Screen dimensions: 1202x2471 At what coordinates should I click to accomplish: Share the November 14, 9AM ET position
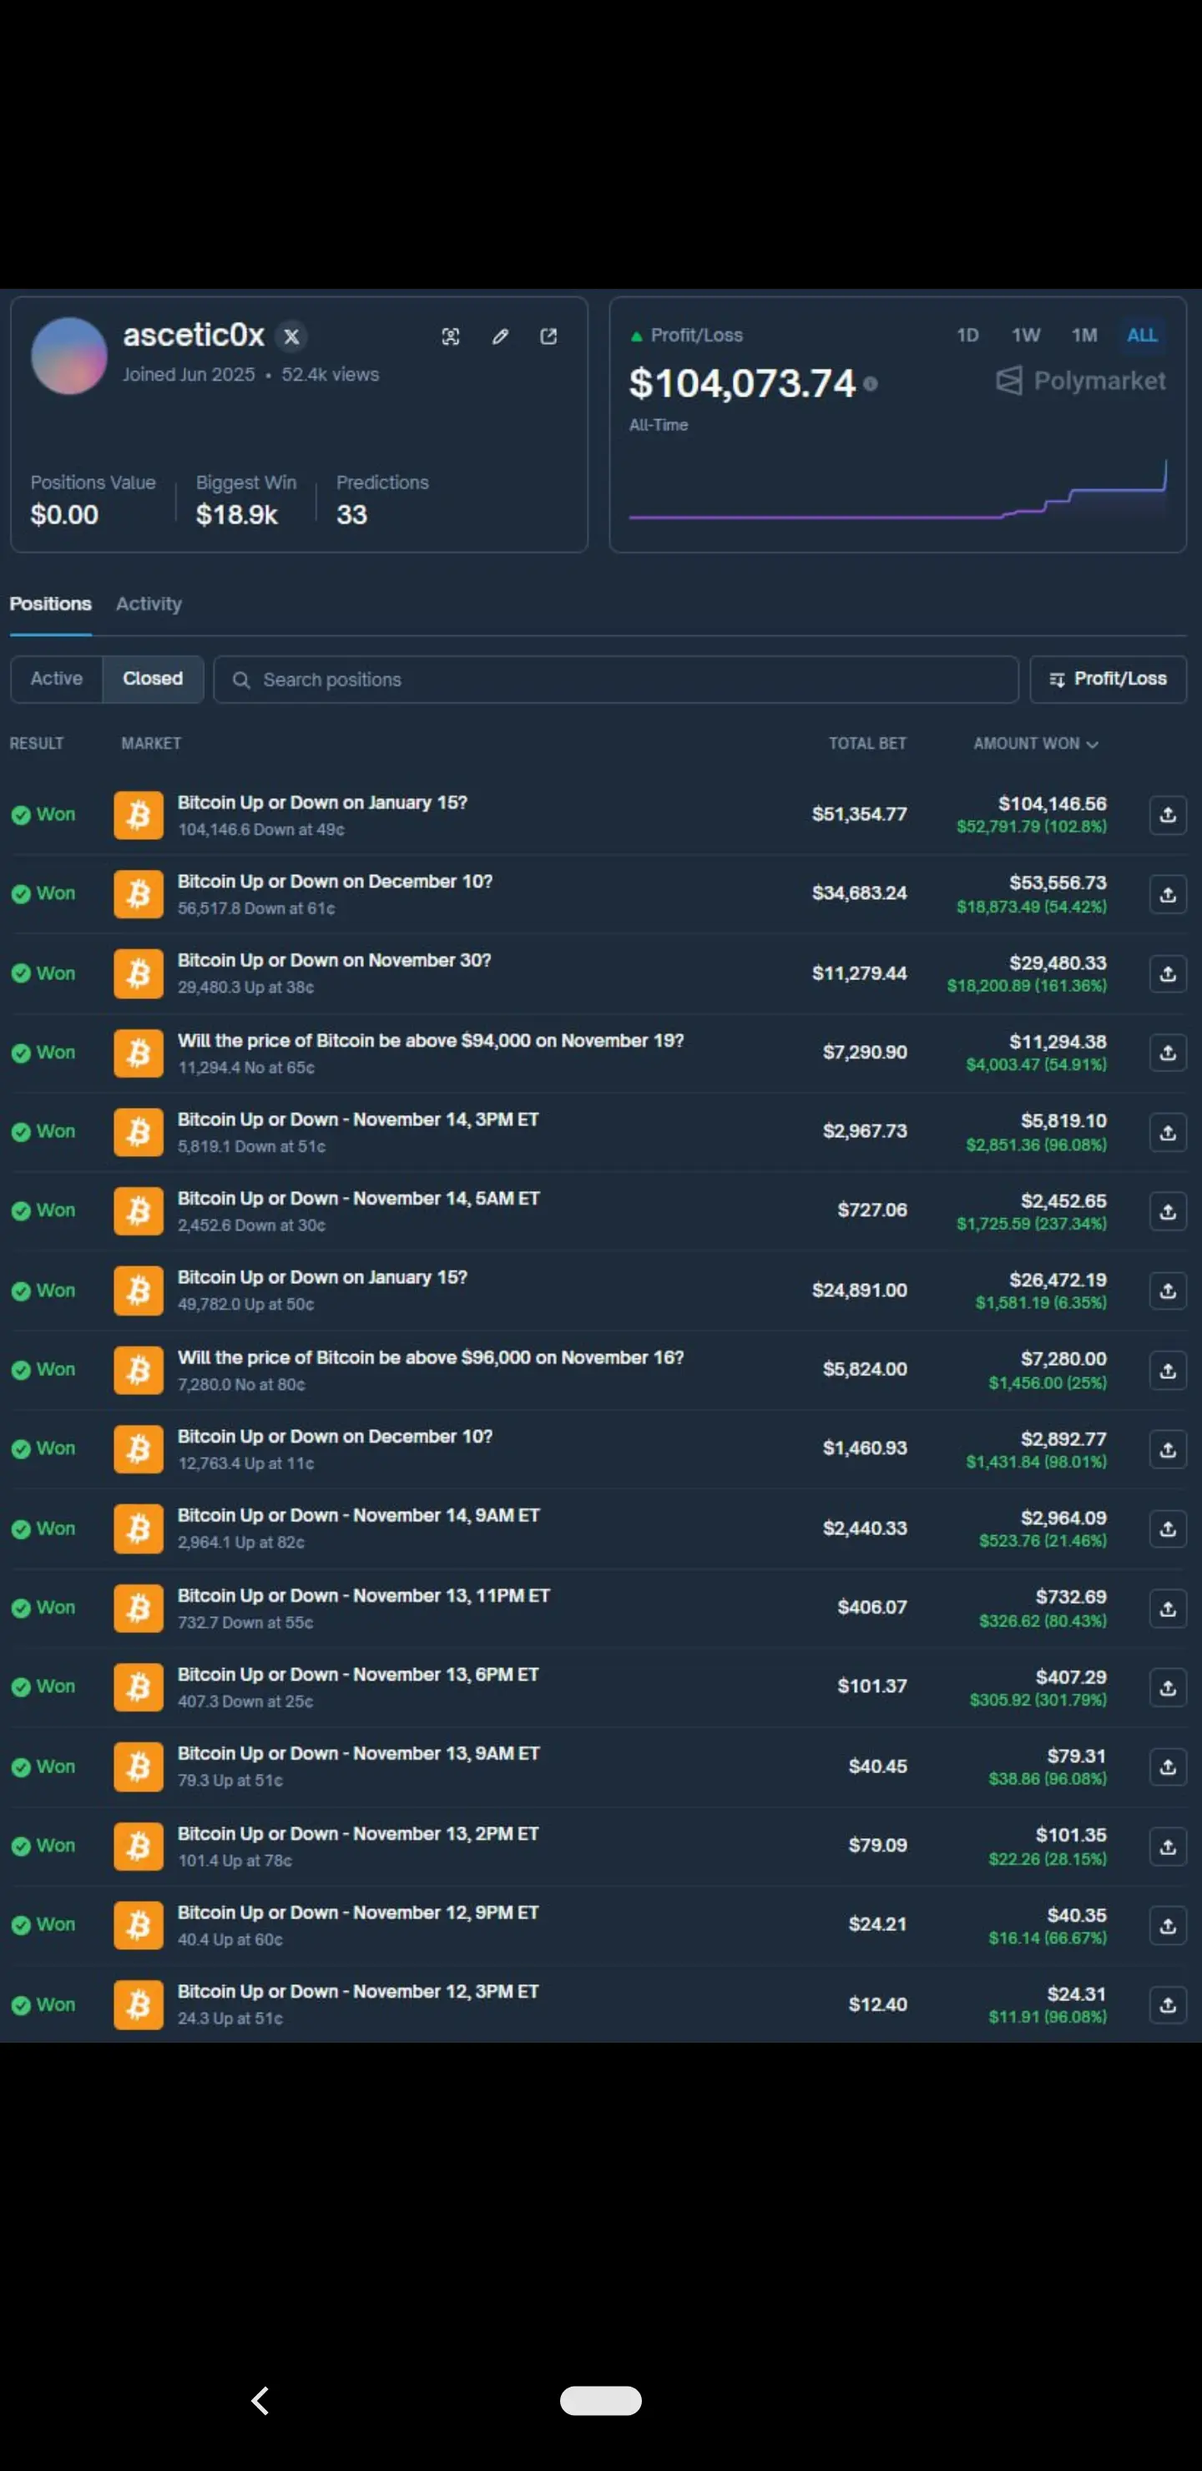1168,1528
